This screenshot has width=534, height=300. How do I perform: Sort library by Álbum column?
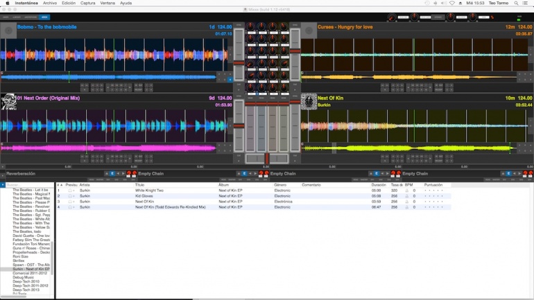(224, 185)
